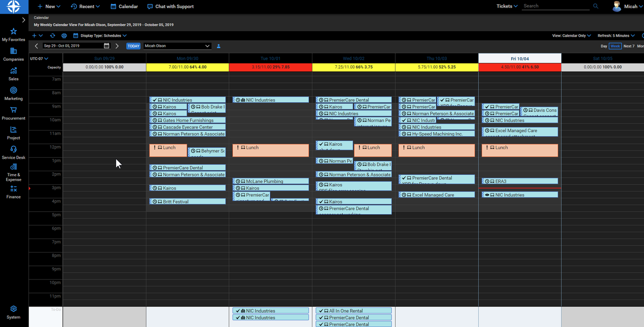
Task: Expand the View: Calendar Only dropdown
Action: (x=571, y=36)
